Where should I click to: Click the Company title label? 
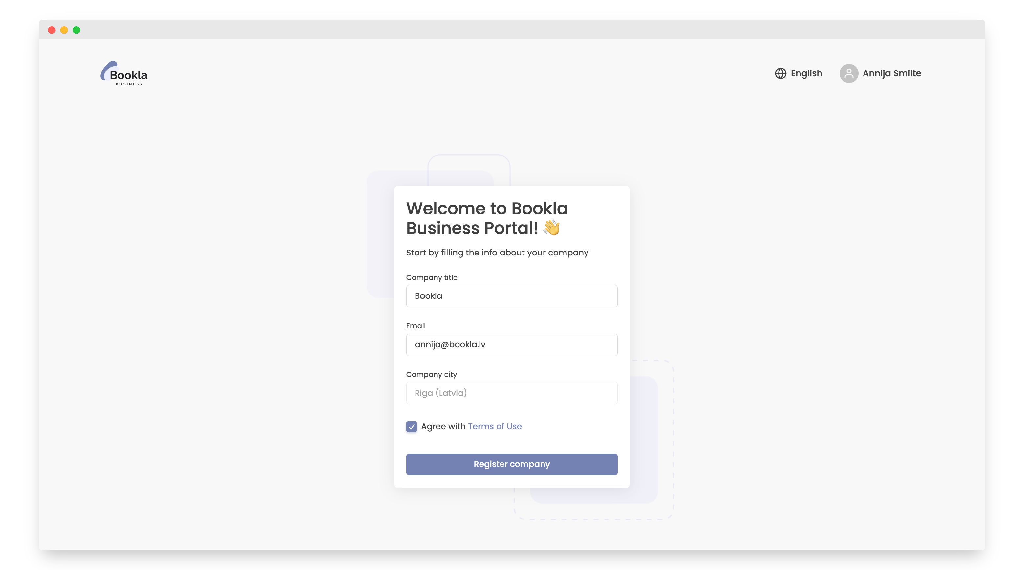tap(431, 278)
